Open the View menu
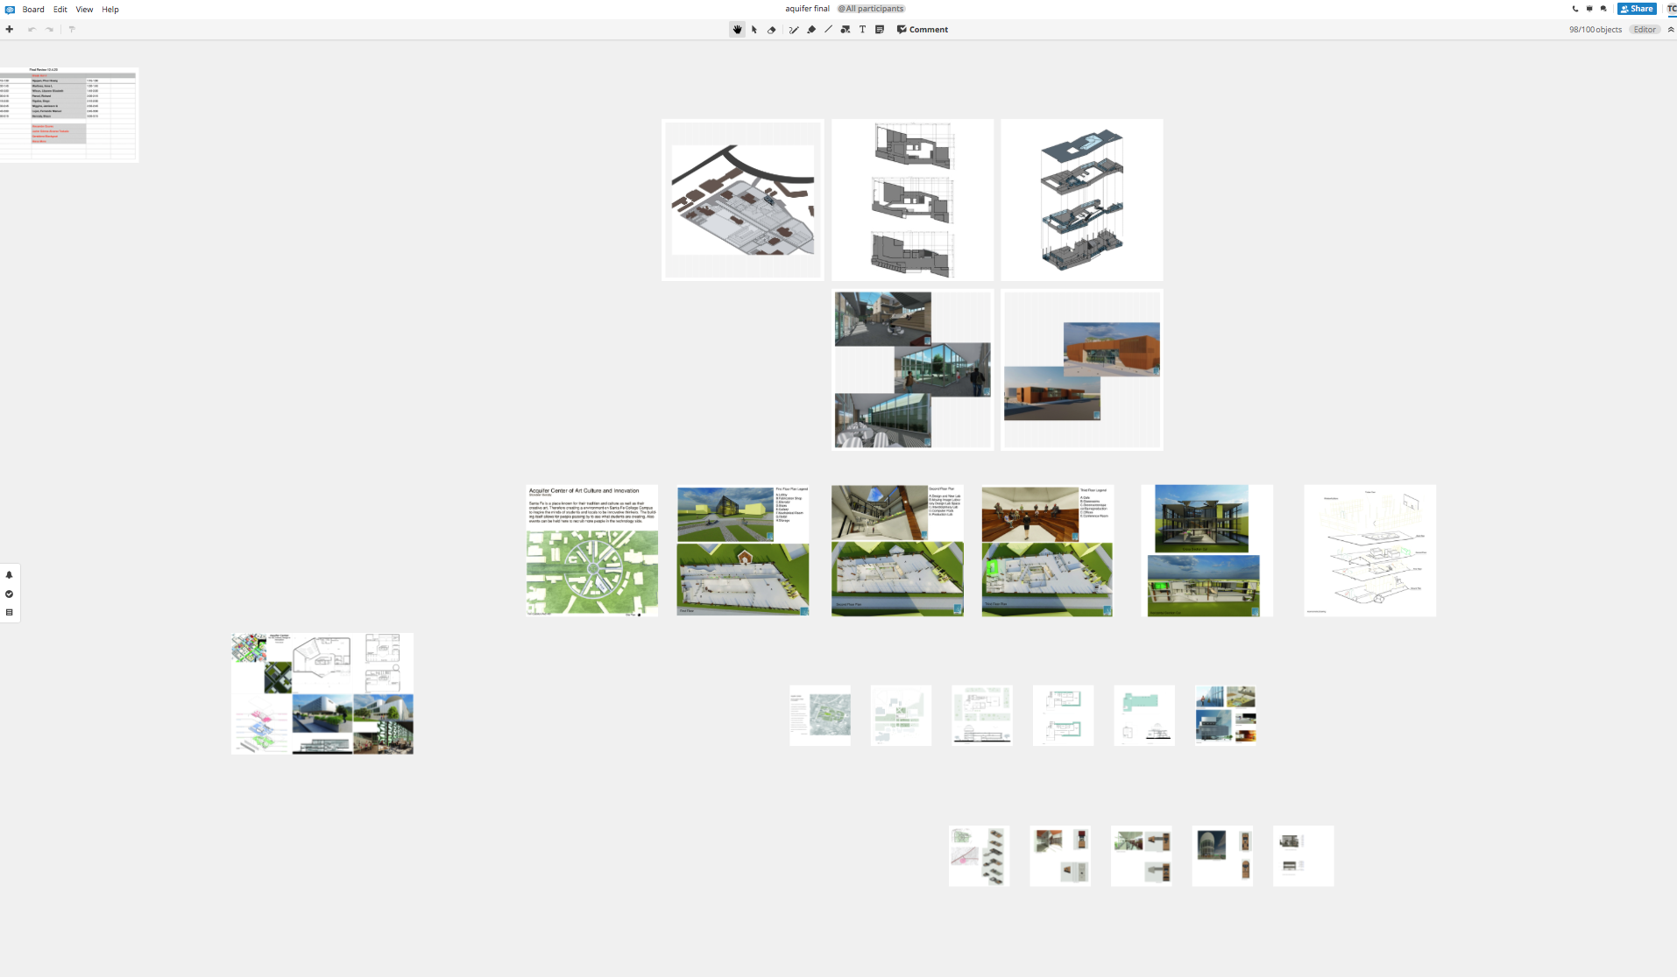Screen dimensions: 1677x977 (84, 10)
